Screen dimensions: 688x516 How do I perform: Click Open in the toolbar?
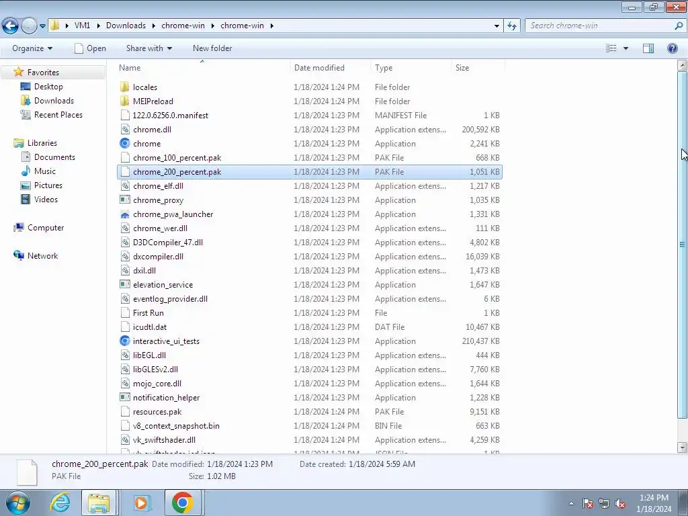91,48
